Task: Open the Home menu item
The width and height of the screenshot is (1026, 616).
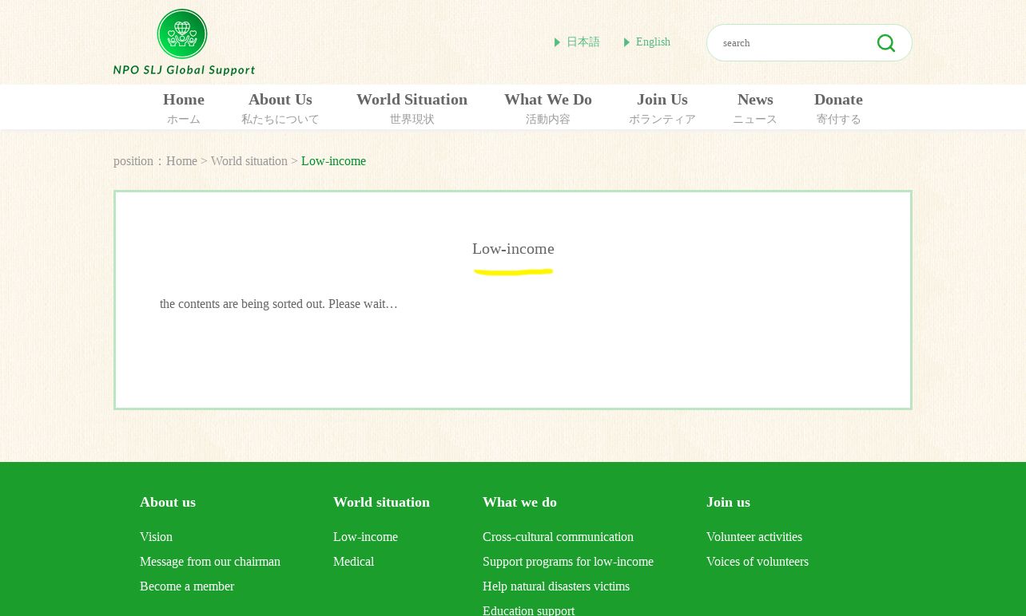Action: (x=184, y=108)
